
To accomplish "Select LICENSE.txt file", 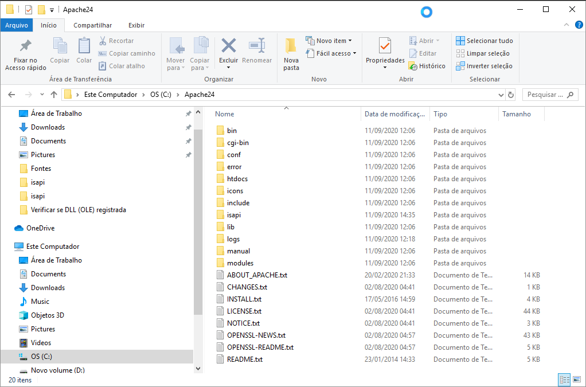I will pyautogui.click(x=239, y=311).
